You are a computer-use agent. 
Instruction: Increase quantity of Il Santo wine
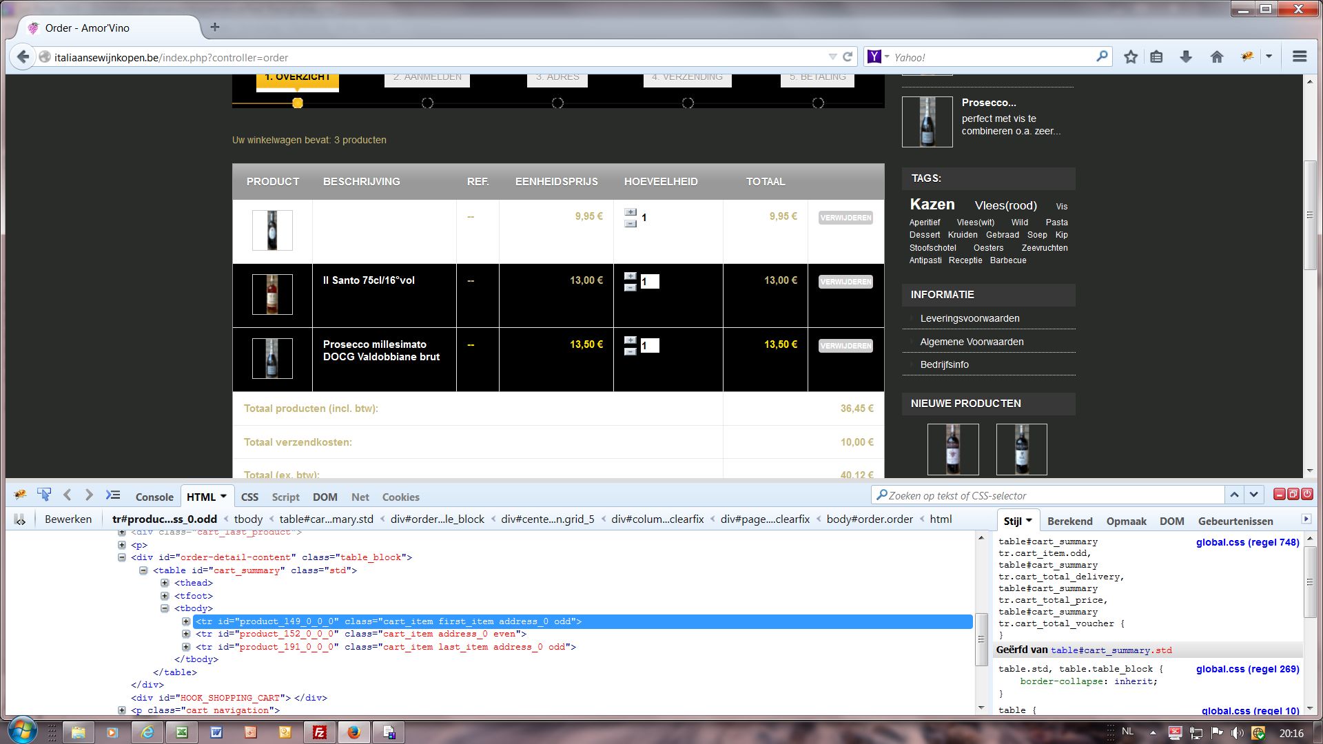point(630,276)
